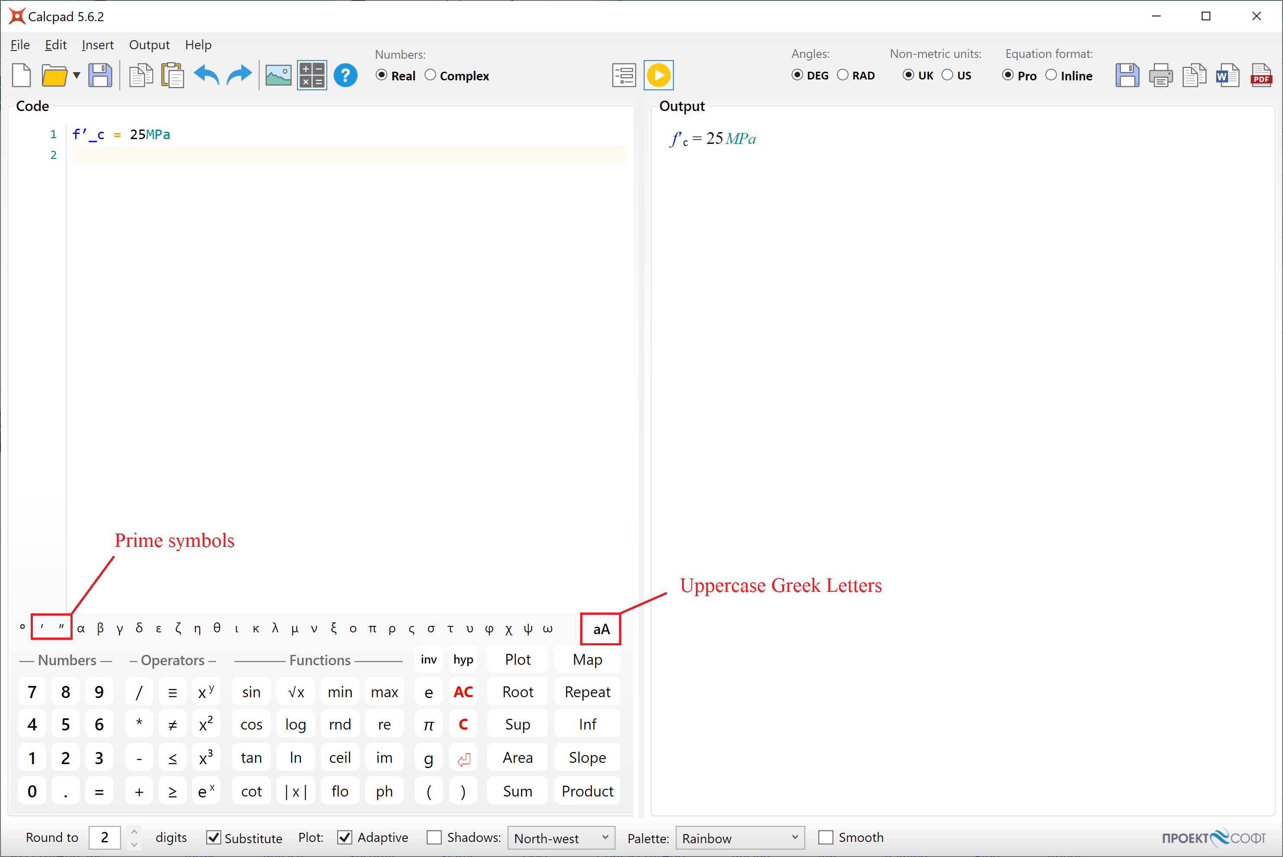The width and height of the screenshot is (1283, 857).
Task: Open the Plot position dropdown set to North-west
Action: (x=561, y=837)
